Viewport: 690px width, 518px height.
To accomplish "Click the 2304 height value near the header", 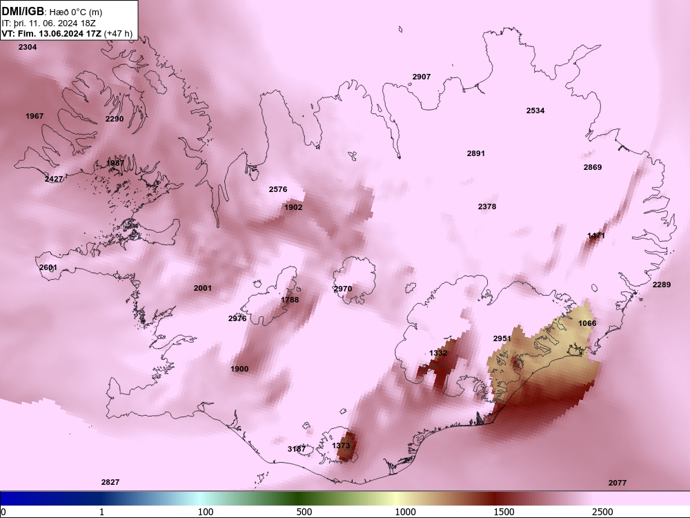I will [x=28, y=47].
